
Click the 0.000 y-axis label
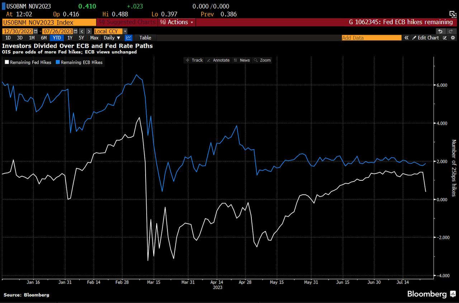[441, 200]
